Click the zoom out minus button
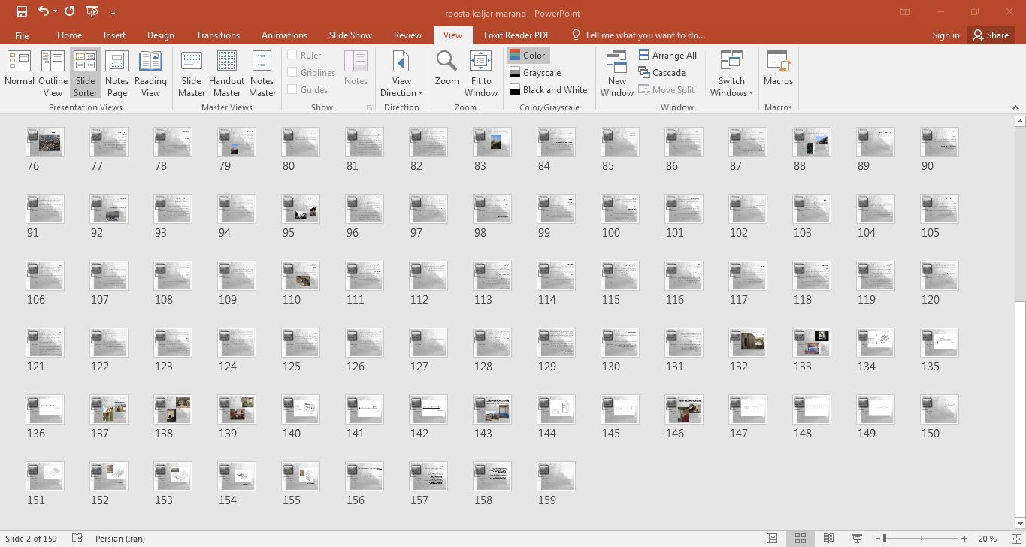This screenshot has width=1026, height=547. click(878, 539)
